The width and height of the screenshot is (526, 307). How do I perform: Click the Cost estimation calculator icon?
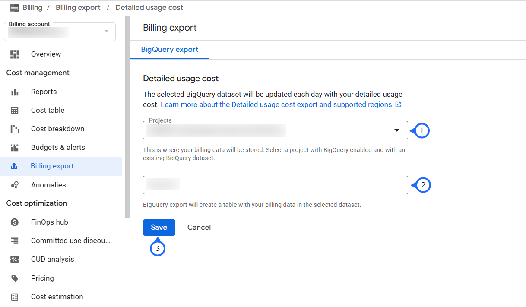pos(15,297)
